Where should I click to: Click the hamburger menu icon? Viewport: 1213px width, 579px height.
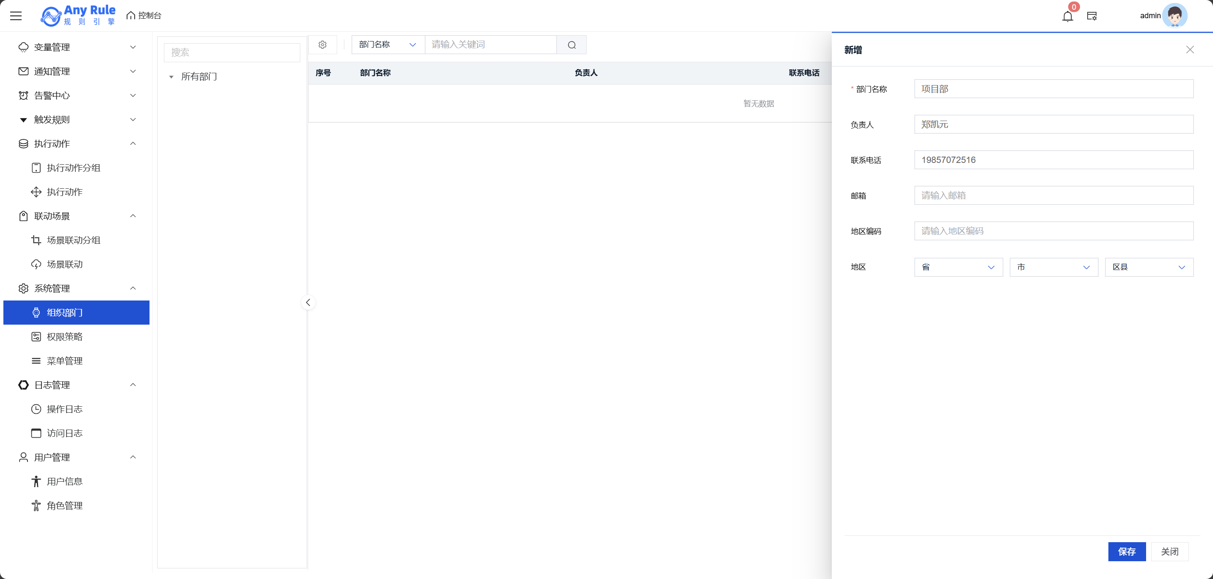[16, 16]
